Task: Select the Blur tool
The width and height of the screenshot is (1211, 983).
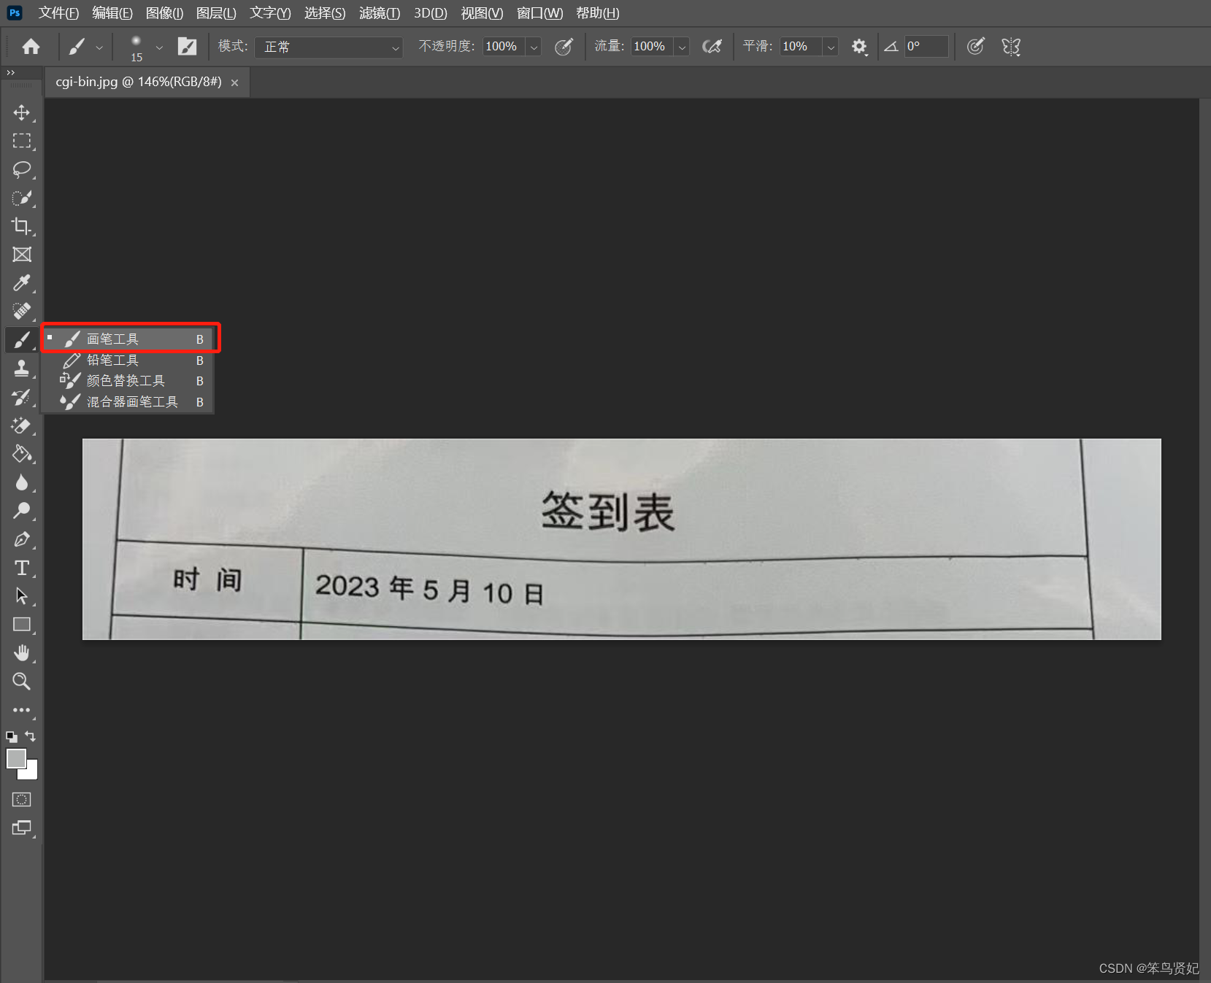Action: 22,482
